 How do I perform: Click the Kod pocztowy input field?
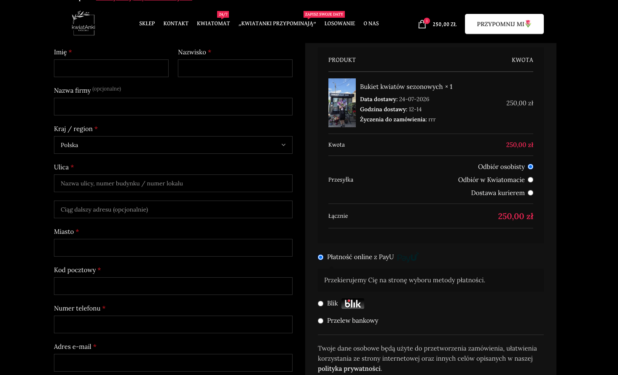point(173,286)
